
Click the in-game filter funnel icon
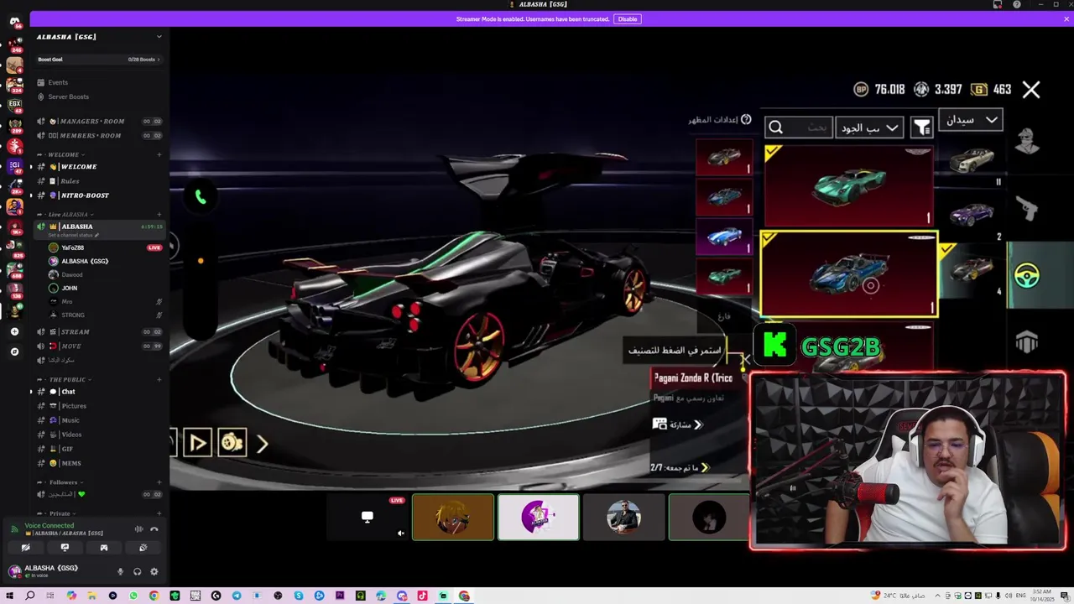pyautogui.click(x=921, y=128)
